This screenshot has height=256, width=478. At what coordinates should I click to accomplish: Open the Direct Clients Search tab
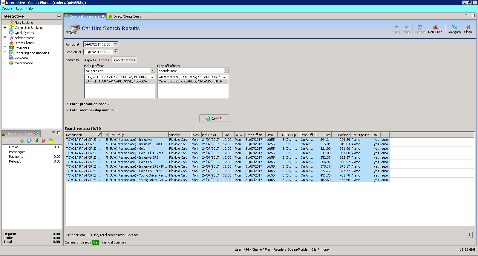pos(128,16)
